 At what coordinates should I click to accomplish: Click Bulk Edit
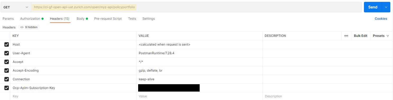pos(361,36)
